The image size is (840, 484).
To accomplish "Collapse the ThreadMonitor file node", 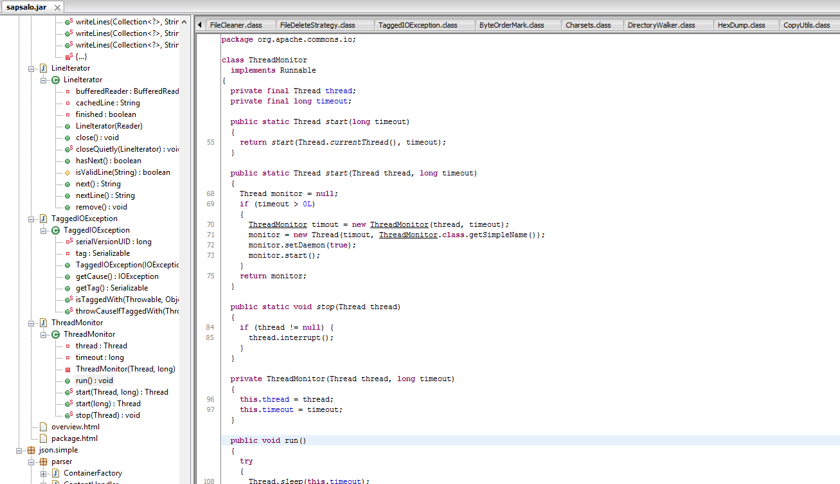I will 31,323.
